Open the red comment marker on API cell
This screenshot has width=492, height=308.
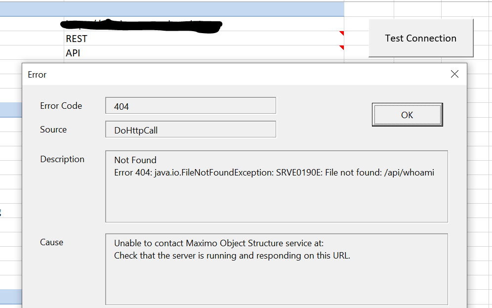point(342,47)
